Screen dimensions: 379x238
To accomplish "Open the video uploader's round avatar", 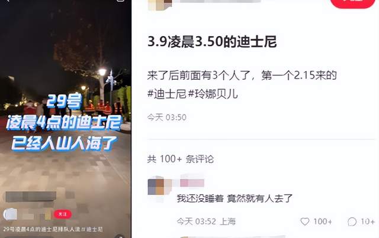I will [x=10, y=214].
